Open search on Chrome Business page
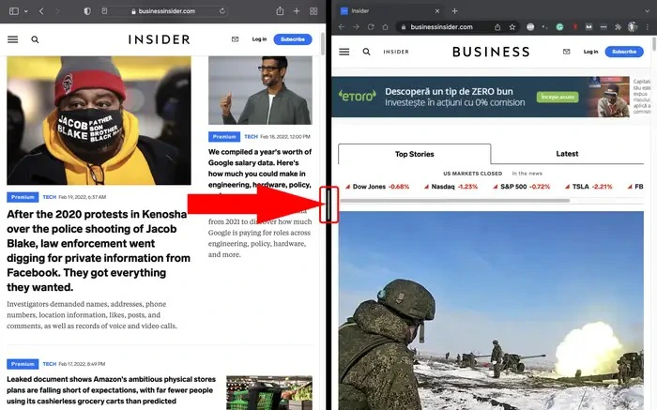The image size is (657, 410). tap(367, 52)
